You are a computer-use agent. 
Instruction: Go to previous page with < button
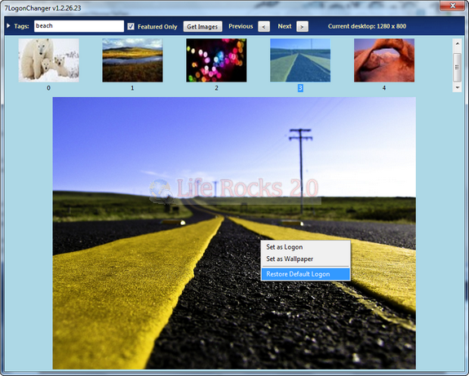pyautogui.click(x=263, y=27)
